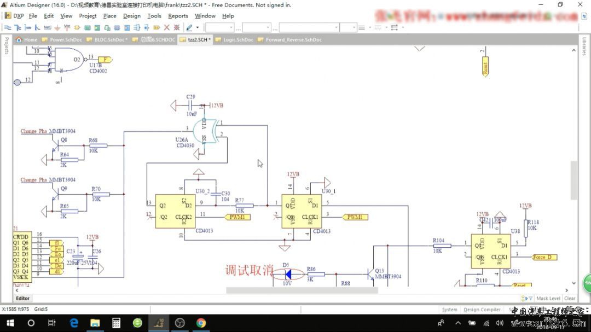
Task: Open the Design Compiler panel button
Action: [482, 310]
